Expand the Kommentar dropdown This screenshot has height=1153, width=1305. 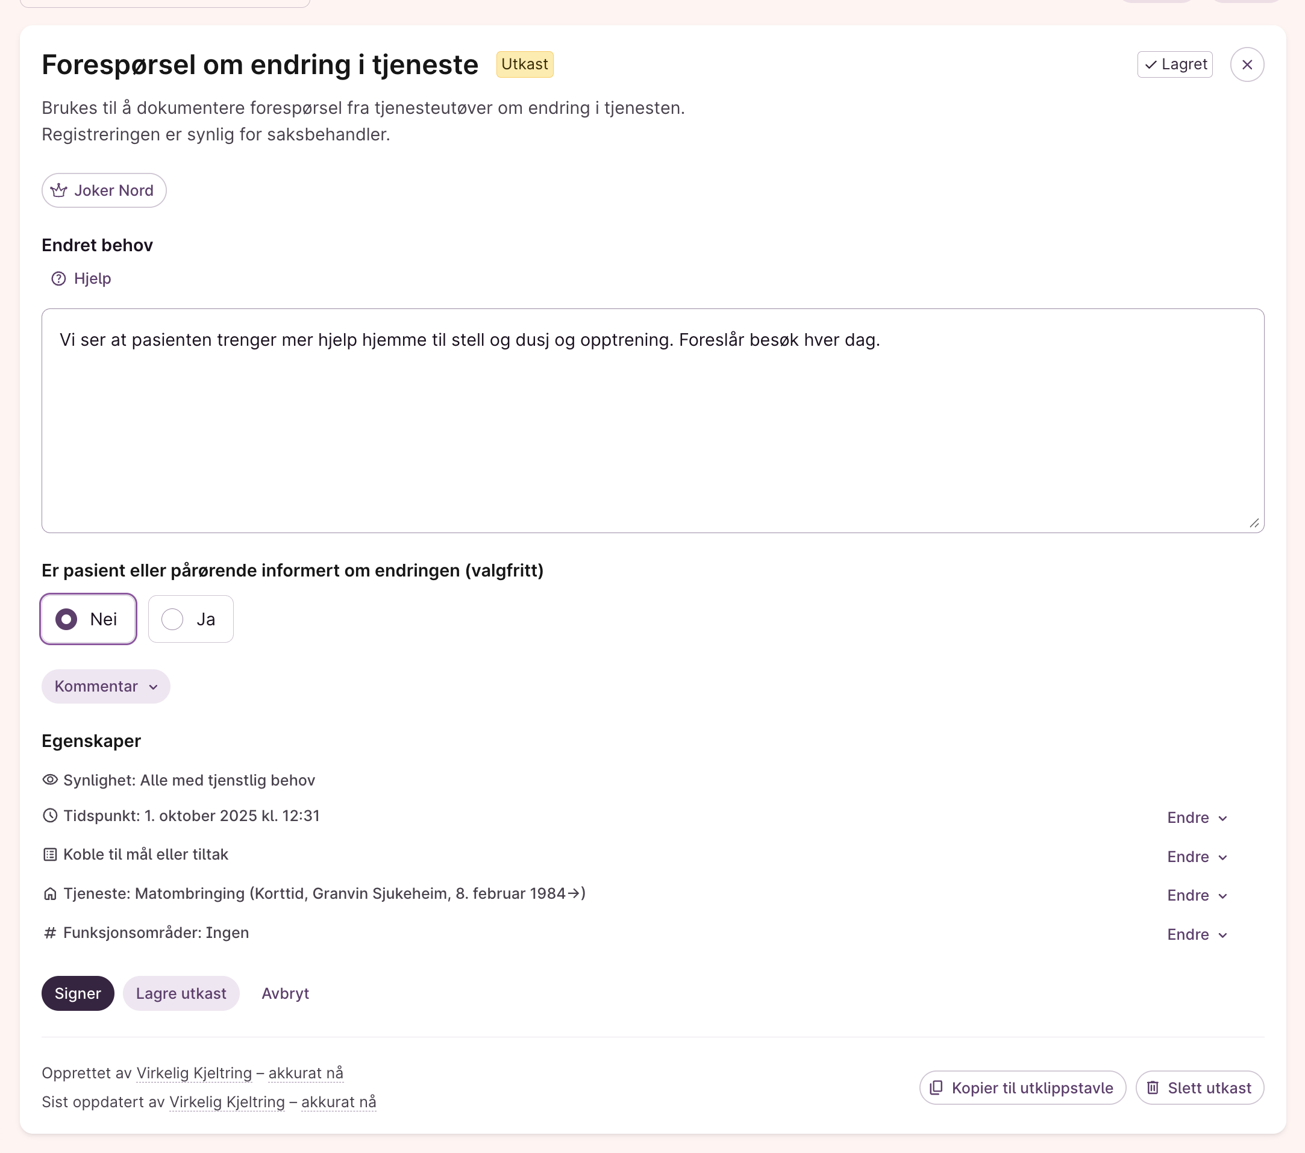pos(106,686)
